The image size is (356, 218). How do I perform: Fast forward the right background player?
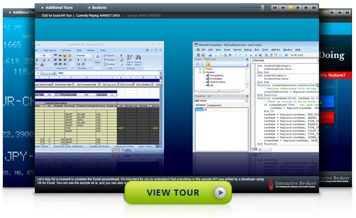click(x=340, y=12)
